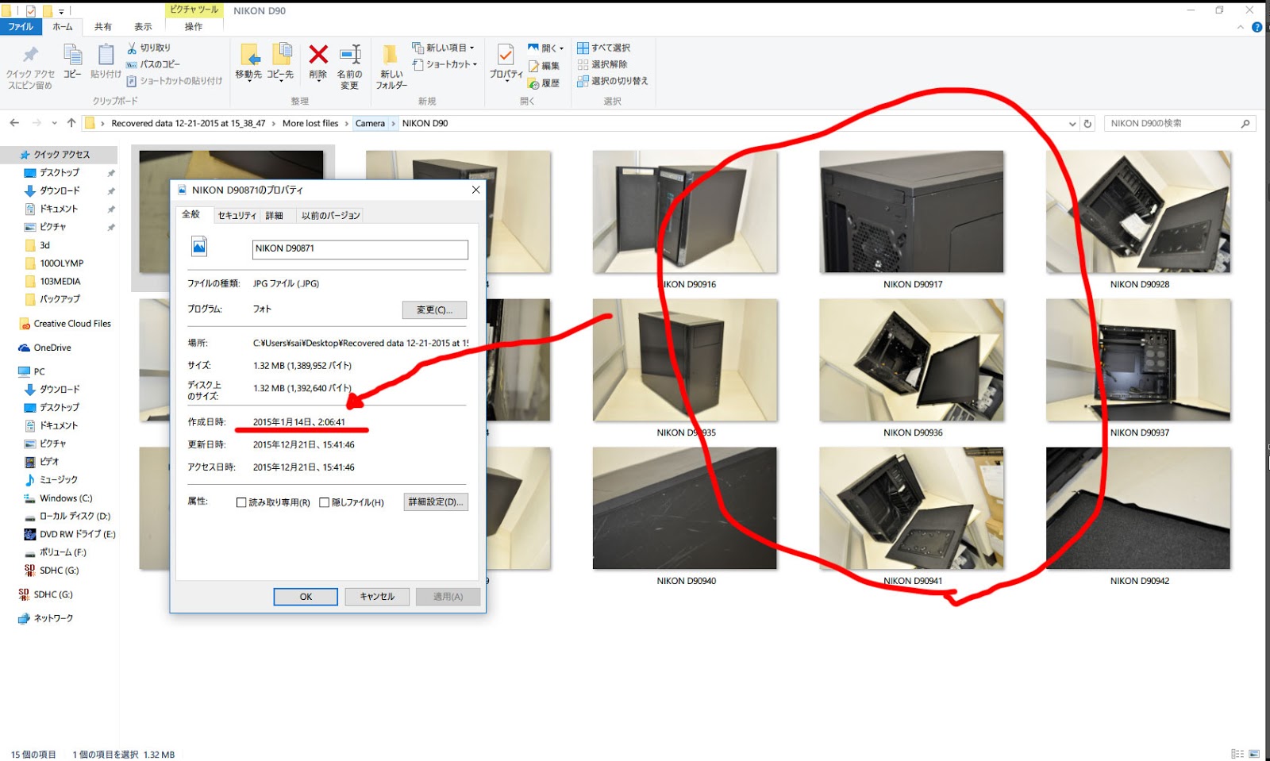Image resolution: width=1270 pixels, height=761 pixels.
Task: Switch to large thumbnails view in status bar
Action: point(1254,754)
